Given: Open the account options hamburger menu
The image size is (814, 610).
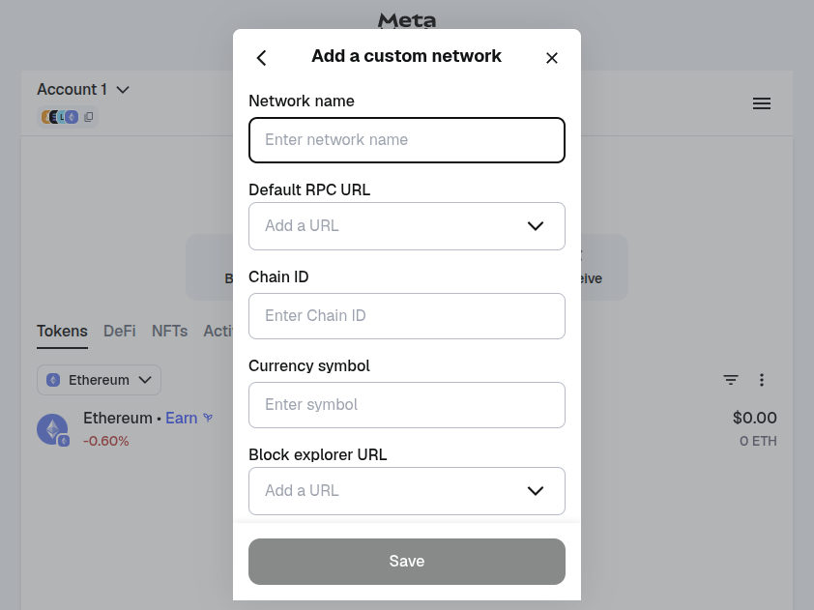Looking at the screenshot, I should point(762,103).
